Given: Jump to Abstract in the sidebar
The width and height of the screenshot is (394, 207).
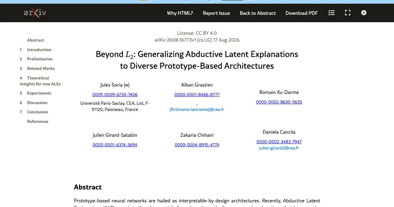Looking at the screenshot, I should [35, 40].
